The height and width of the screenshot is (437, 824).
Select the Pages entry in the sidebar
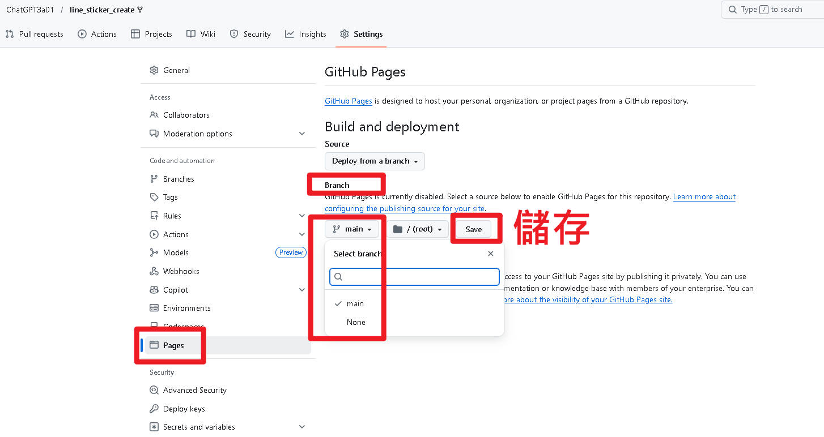pyautogui.click(x=174, y=345)
